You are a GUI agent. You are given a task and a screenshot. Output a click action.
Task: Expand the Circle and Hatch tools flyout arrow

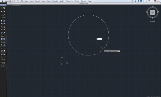[6, 22]
